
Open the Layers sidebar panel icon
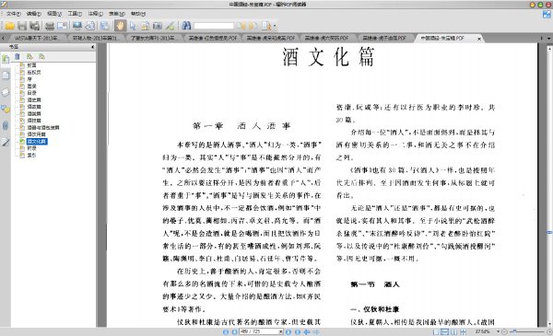click(x=6, y=92)
